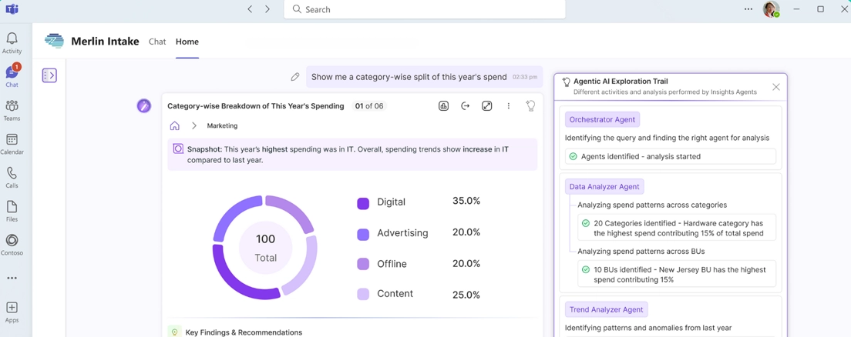Click the Key Findings location icon

tap(175, 332)
